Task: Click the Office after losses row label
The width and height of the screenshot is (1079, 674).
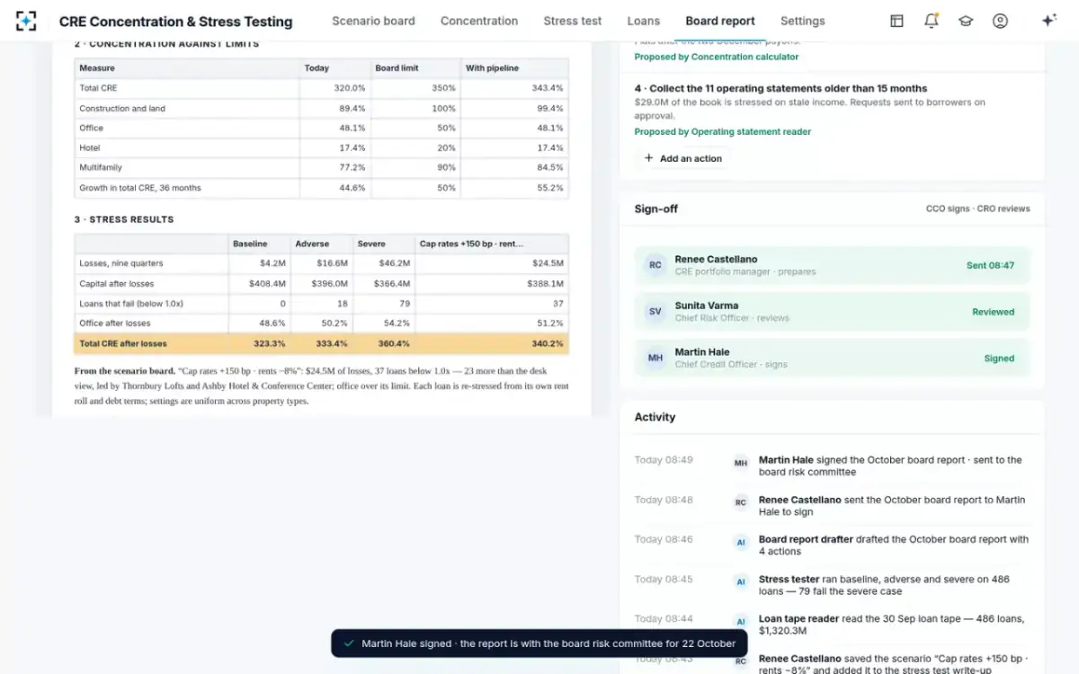Action: coord(115,323)
